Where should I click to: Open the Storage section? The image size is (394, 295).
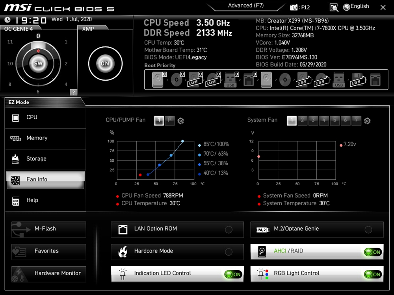pos(45,159)
